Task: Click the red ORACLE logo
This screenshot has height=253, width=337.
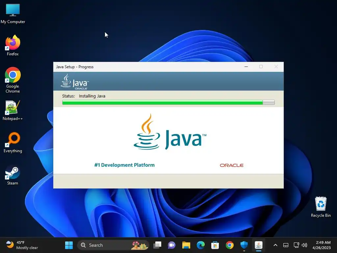Action: (x=231, y=165)
